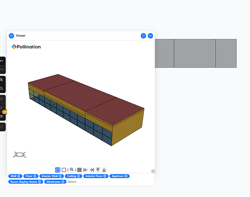Select the top view arrow icon
The width and height of the screenshot is (250, 197).
(x=98, y=170)
